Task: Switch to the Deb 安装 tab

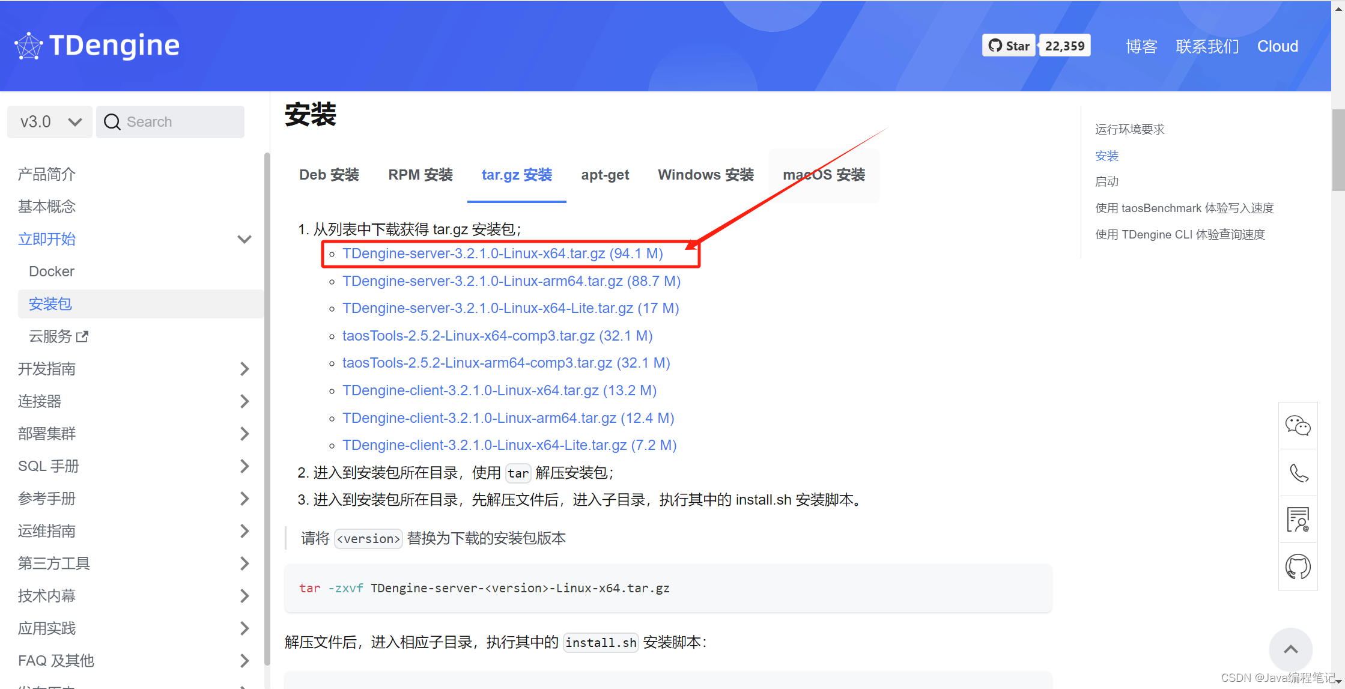Action: click(329, 174)
